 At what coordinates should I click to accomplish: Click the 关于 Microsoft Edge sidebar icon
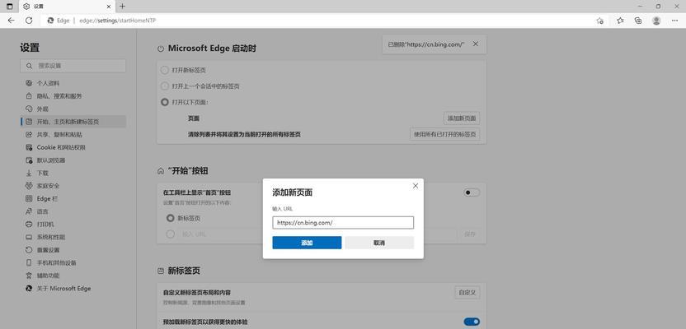click(29, 289)
